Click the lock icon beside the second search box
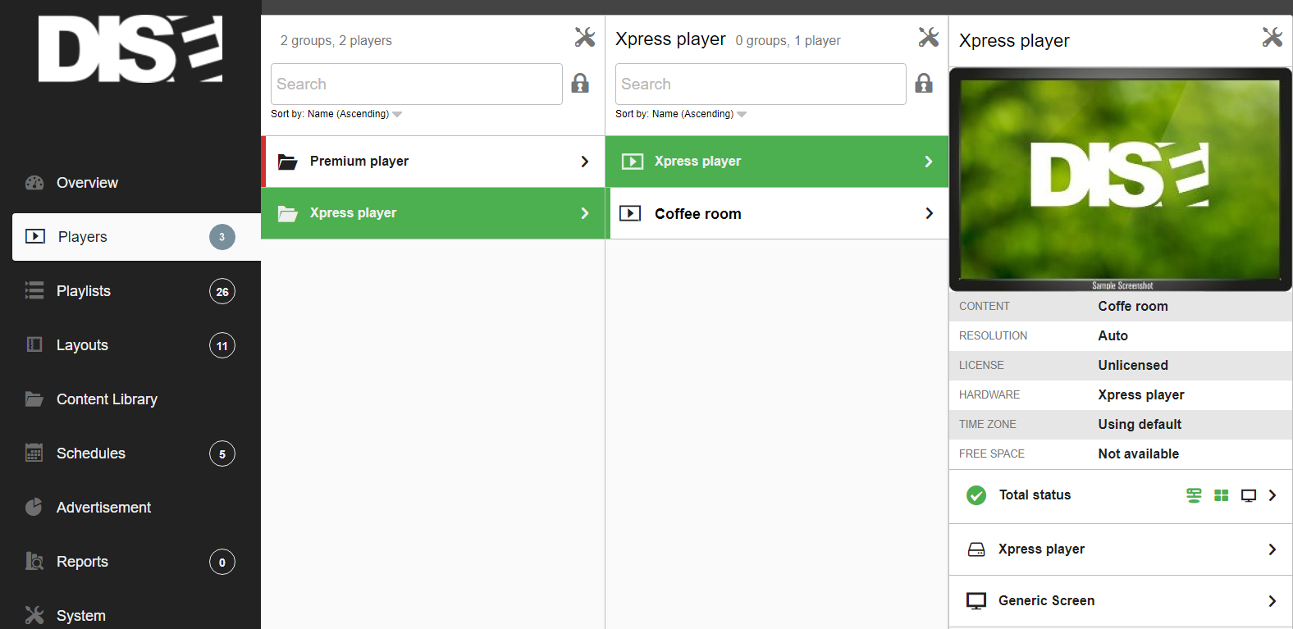 click(924, 83)
